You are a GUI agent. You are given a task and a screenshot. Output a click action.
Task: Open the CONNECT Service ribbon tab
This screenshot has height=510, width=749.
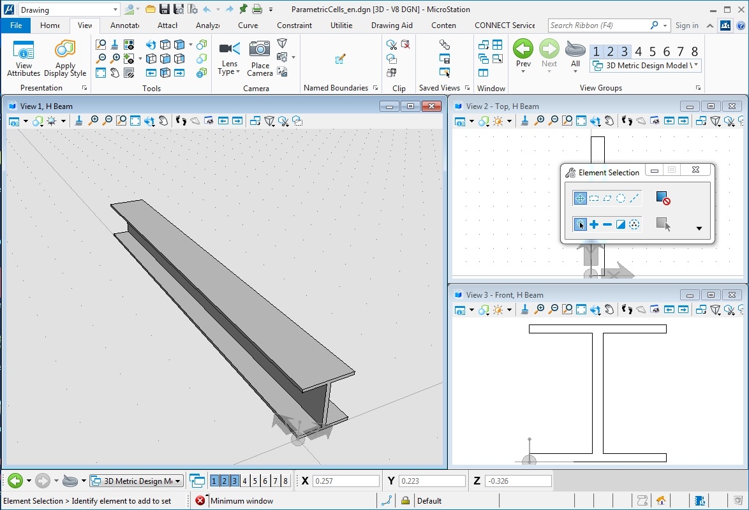[505, 25]
